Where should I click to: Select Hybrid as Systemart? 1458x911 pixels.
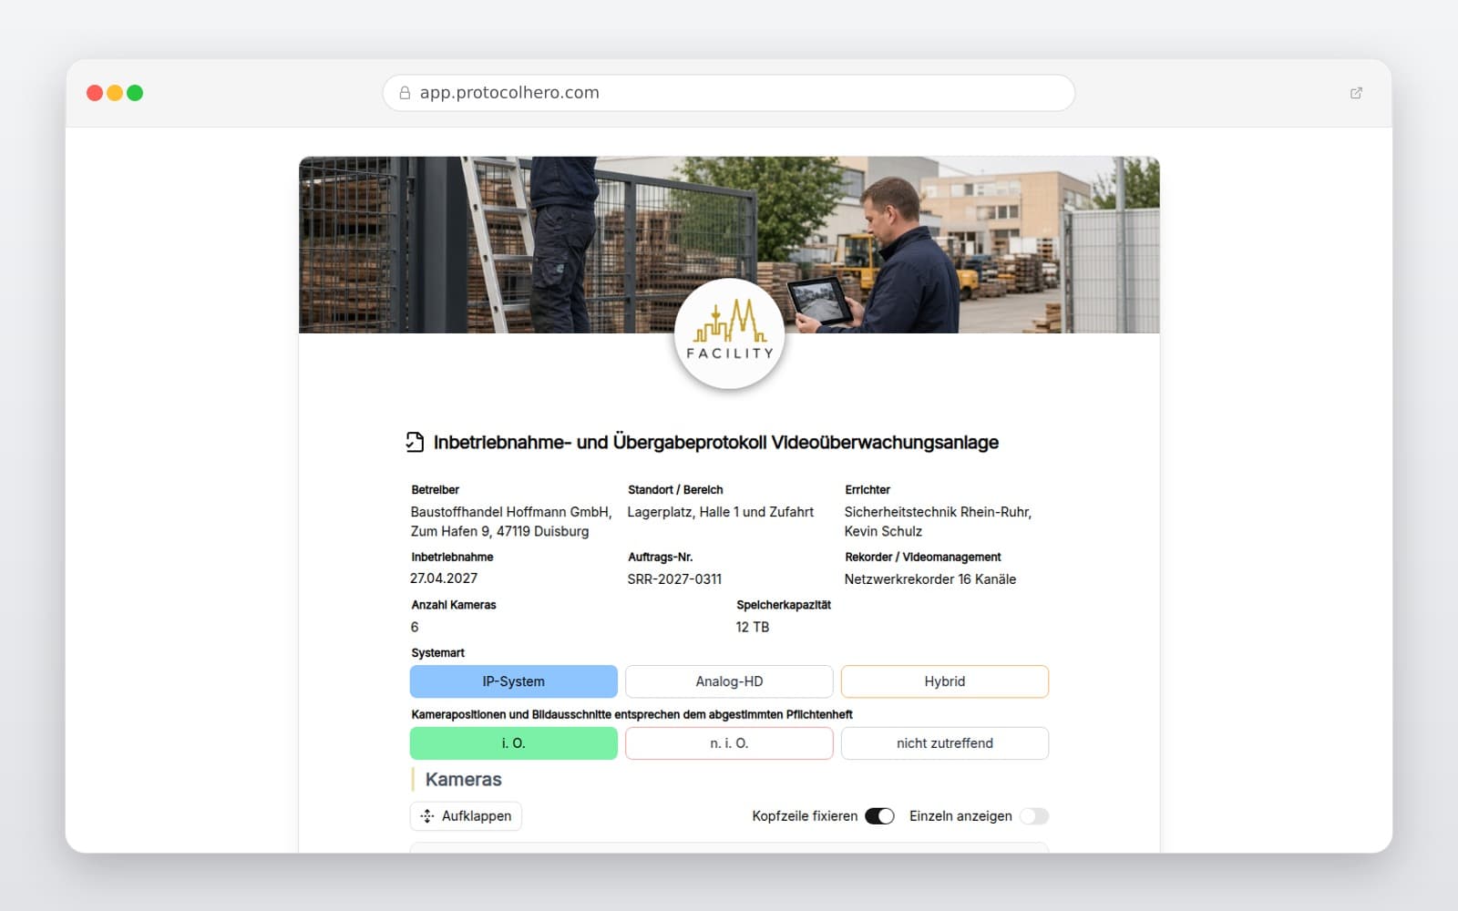pyautogui.click(x=945, y=681)
